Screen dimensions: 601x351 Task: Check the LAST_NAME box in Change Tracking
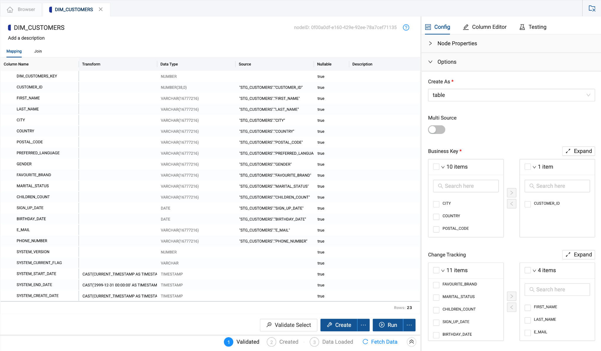coord(528,320)
